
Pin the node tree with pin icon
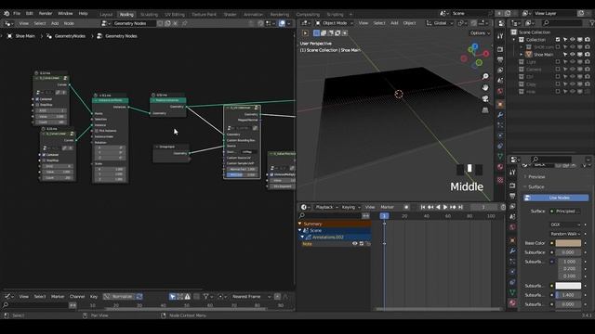point(185,23)
